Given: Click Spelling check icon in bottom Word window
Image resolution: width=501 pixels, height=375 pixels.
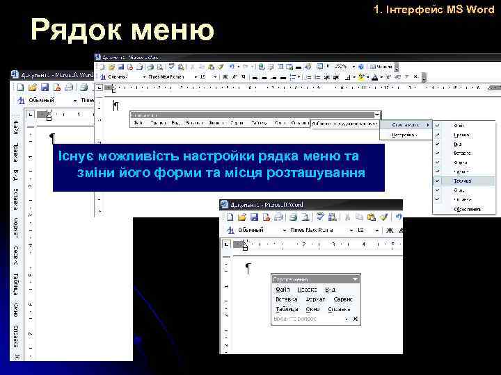Looking at the screenshot, I should point(320,217).
